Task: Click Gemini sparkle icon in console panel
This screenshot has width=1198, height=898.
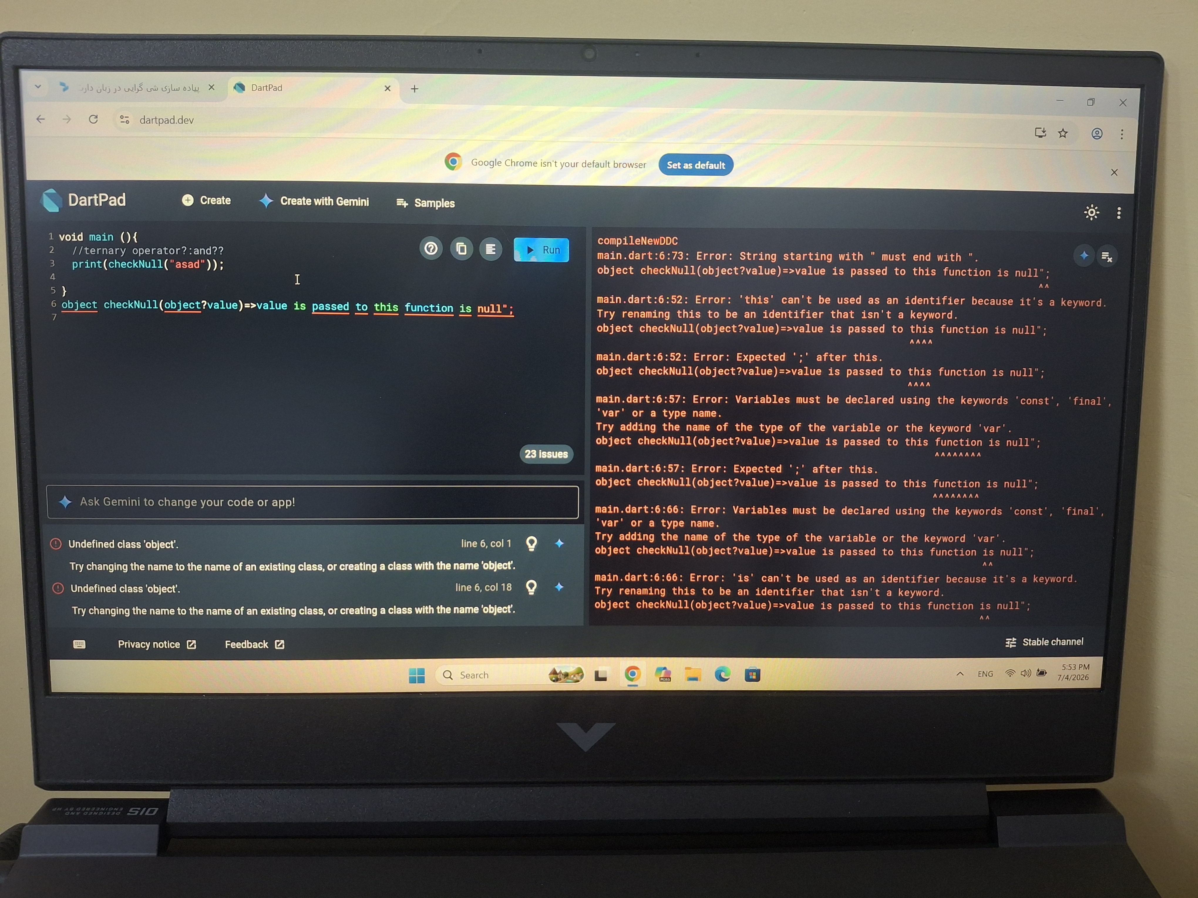Action: click(x=1084, y=256)
